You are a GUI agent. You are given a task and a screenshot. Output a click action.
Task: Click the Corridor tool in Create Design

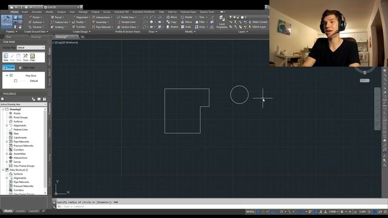pyautogui.click(x=79, y=27)
